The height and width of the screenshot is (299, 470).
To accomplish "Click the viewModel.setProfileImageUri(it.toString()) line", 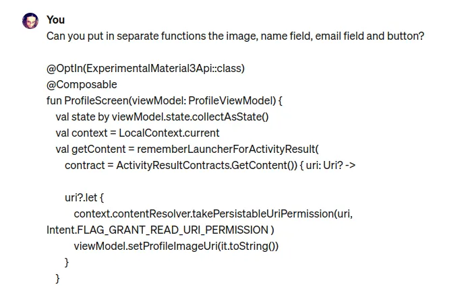I will pos(175,246).
